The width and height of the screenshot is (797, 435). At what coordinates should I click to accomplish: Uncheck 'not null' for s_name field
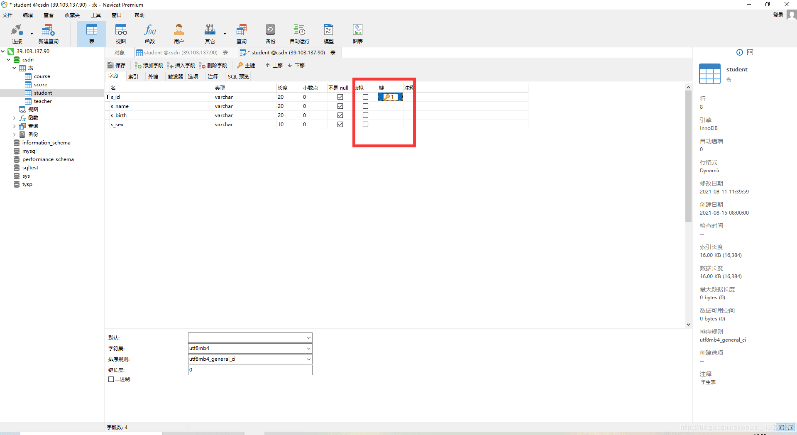tap(340, 106)
